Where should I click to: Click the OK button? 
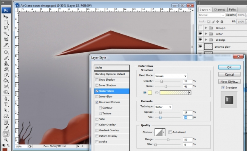tap(229, 67)
